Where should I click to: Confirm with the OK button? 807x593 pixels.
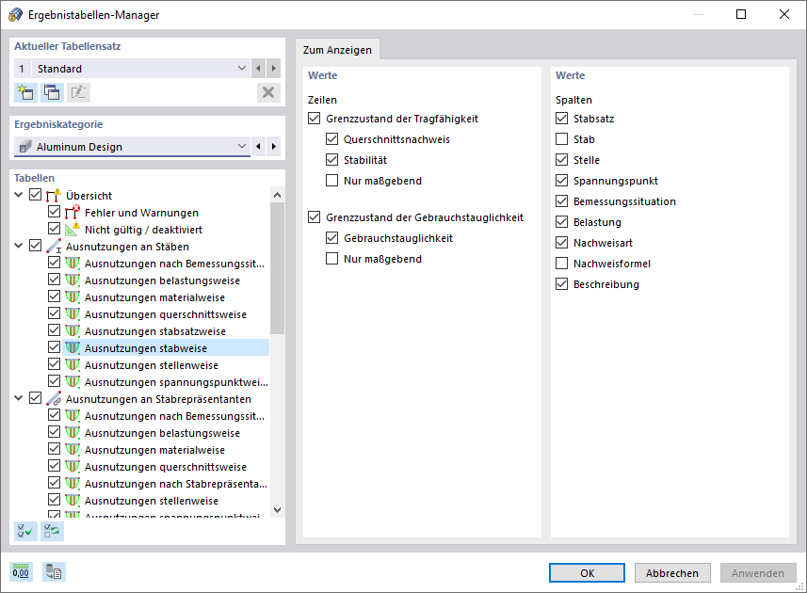point(587,572)
